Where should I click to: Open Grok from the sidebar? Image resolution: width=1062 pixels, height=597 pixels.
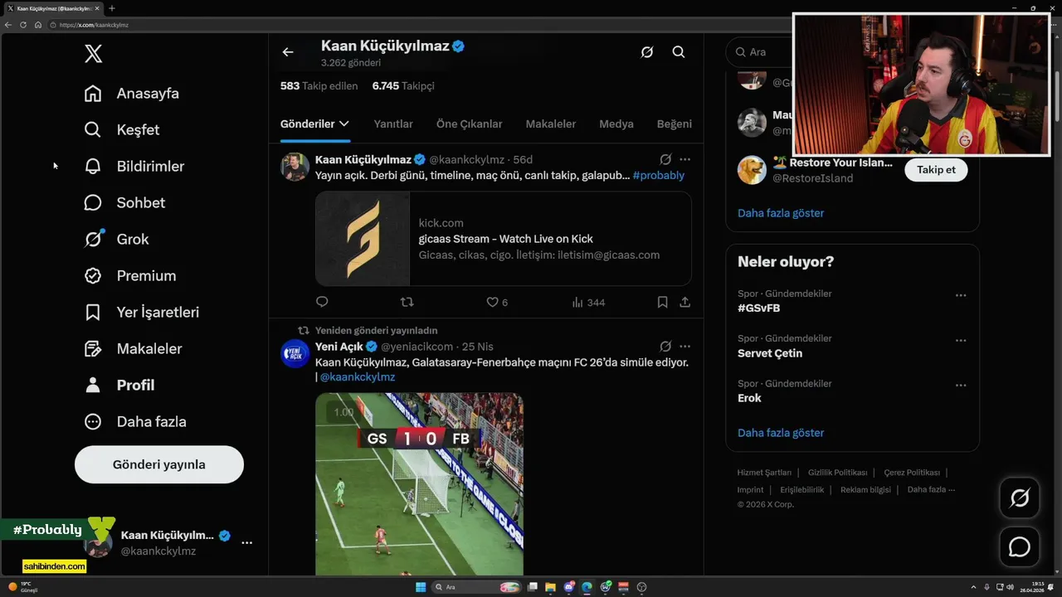pyautogui.click(x=117, y=240)
